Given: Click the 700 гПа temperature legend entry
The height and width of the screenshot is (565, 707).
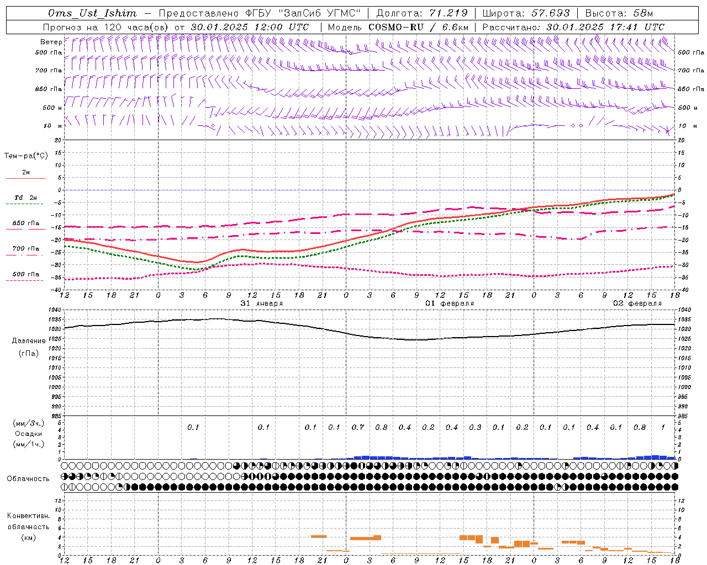Looking at the screenshot, I should (25, 249).
